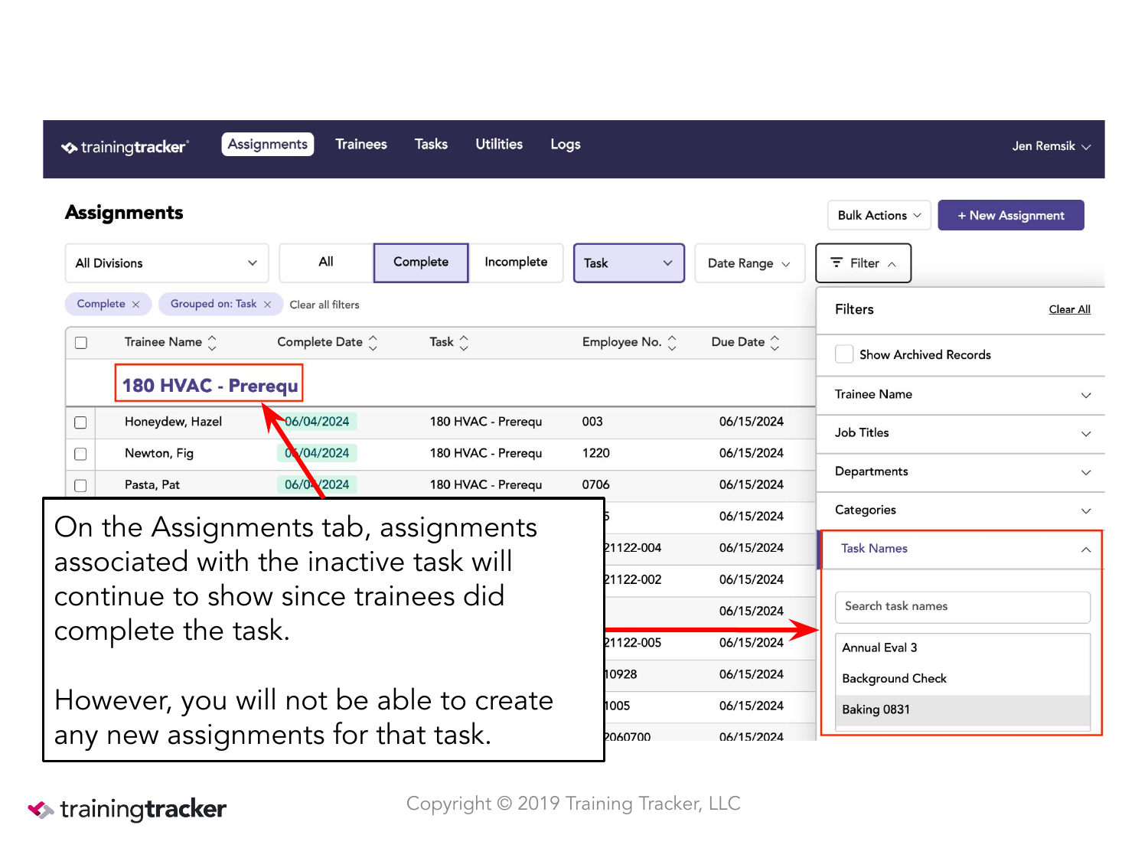This screenshot has width=1148, height=861.
Task: Select Background Check task name
Action: [x=963, y=679]
